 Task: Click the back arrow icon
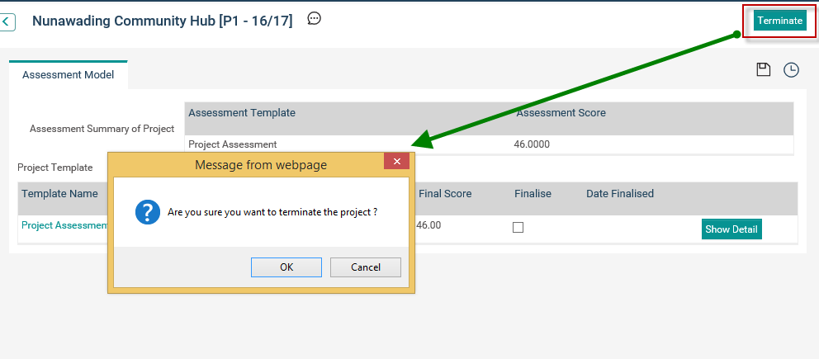point(7,21)
